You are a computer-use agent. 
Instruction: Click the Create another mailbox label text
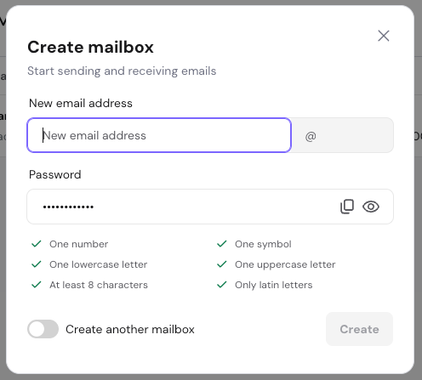click(130, 329)
